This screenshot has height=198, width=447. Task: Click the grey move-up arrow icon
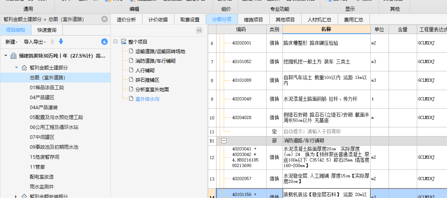point(52,42)
